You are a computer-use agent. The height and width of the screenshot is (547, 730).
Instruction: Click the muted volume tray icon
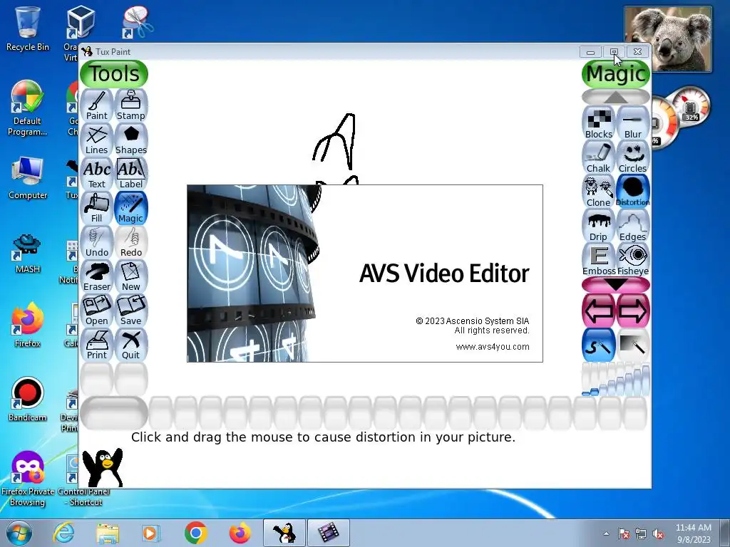click(658, 534)
